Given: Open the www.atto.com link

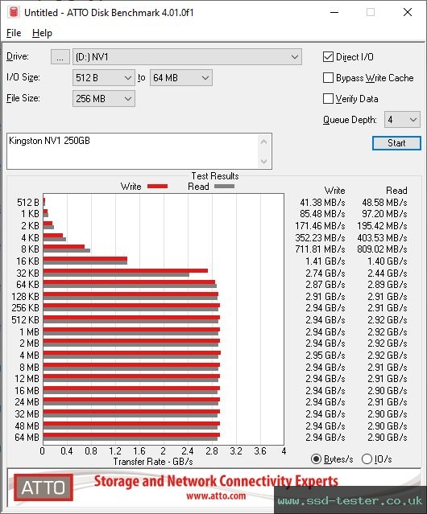Looking at the screenshot, I should [216, 496].
